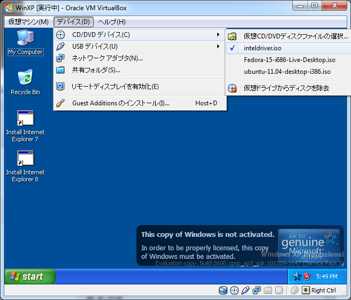The width and height of the screenshot is (351, 300).
Task: Click the mouse integration status bar icon
Action: [295, 290]
